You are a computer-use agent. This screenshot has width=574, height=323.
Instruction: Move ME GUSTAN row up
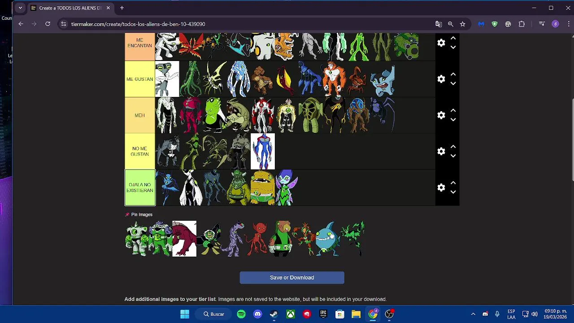point(453,74)
